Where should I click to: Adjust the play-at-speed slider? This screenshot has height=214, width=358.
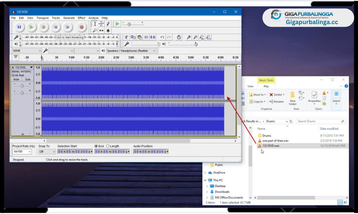coord(133,24)
